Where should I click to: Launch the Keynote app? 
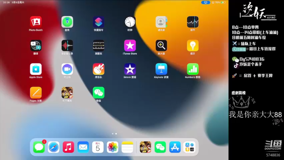coord(161,69)
